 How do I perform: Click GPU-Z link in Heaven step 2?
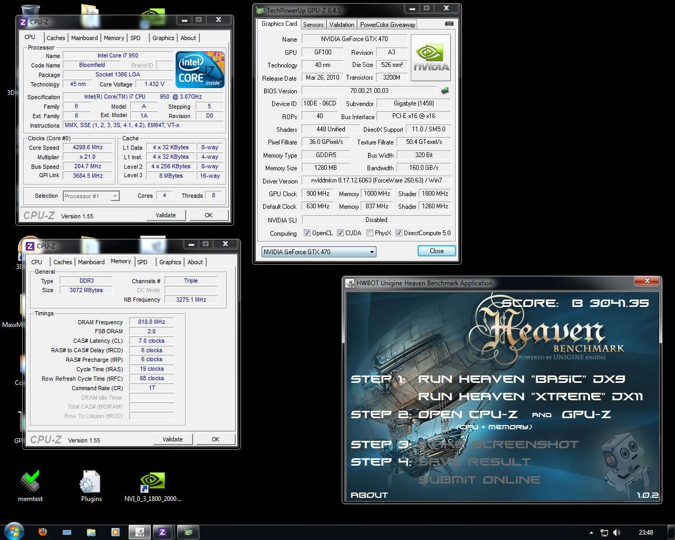click(586, 414)
